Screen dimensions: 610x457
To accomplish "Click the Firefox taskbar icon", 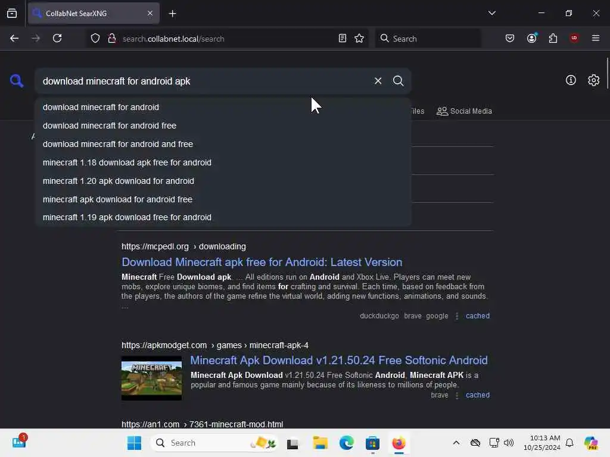I will (399, 443).
